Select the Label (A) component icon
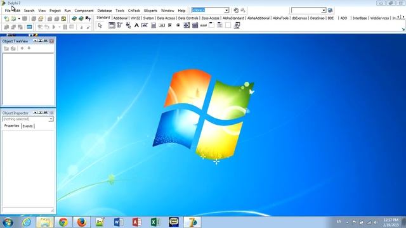 136,25
